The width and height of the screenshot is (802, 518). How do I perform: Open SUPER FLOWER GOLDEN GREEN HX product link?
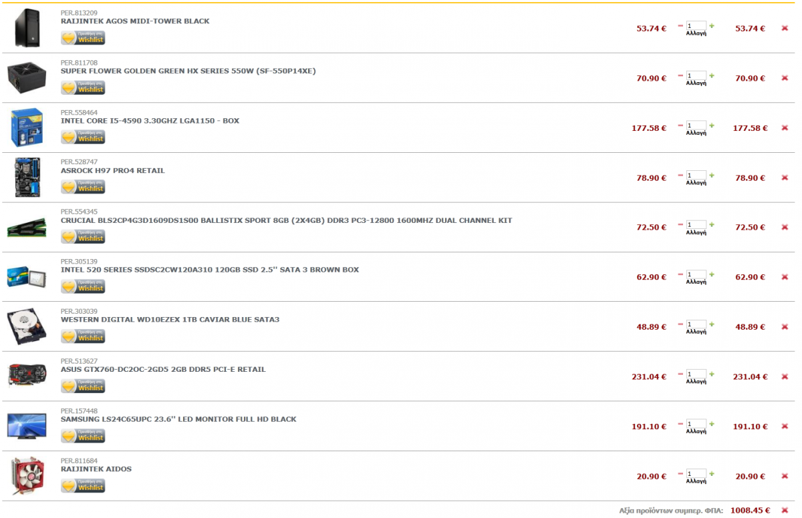pos(188,71)
